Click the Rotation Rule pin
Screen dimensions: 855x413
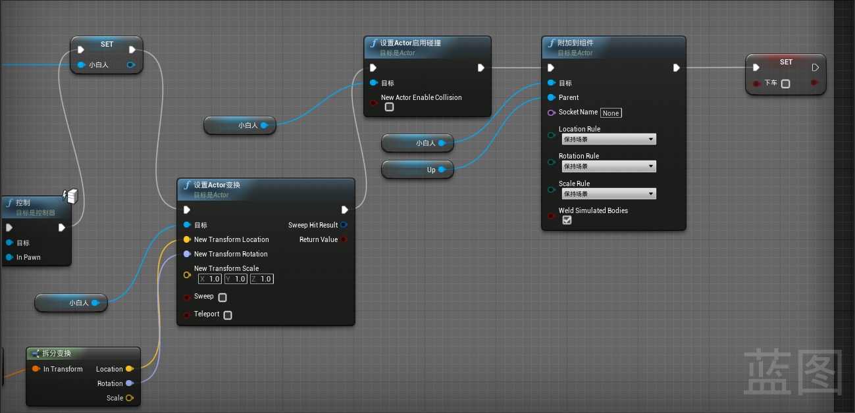[x=552, y=162]
